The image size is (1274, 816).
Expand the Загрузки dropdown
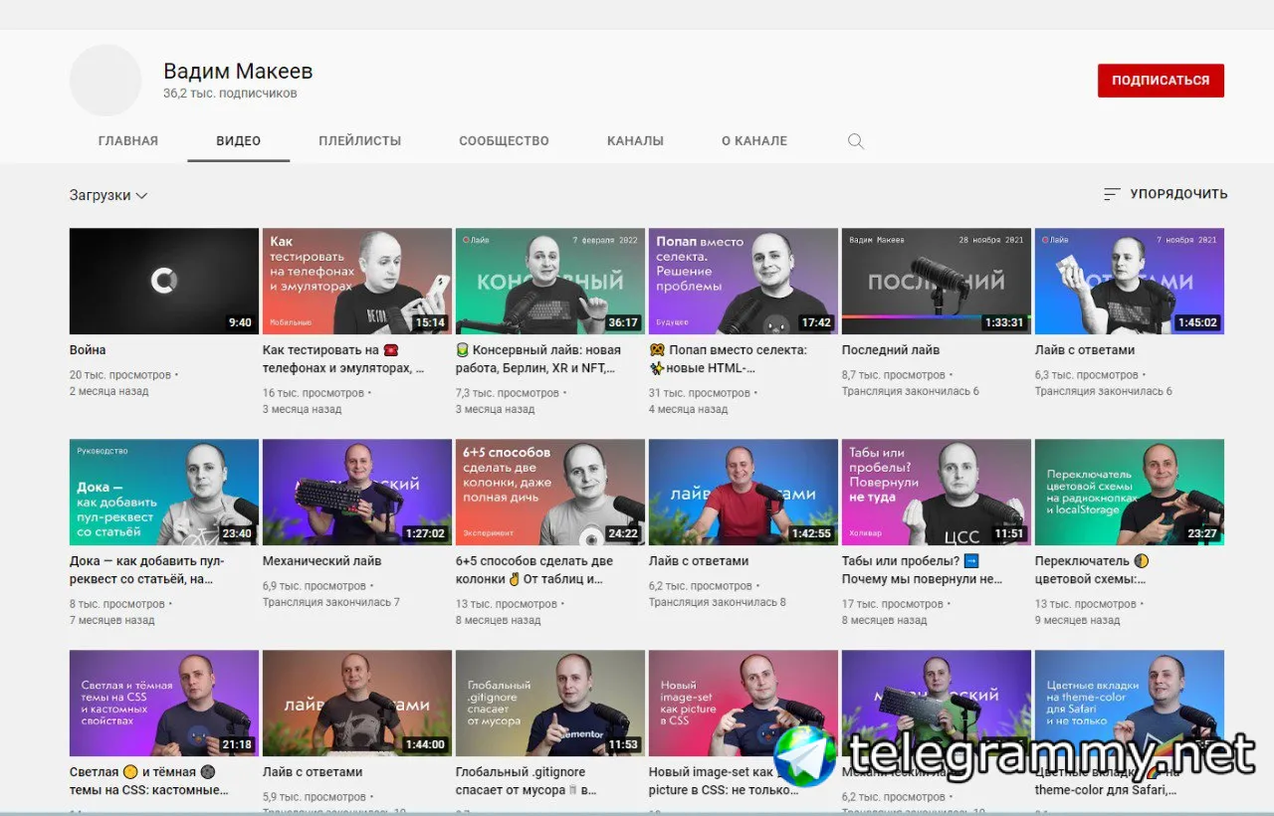tap(108, 195)
